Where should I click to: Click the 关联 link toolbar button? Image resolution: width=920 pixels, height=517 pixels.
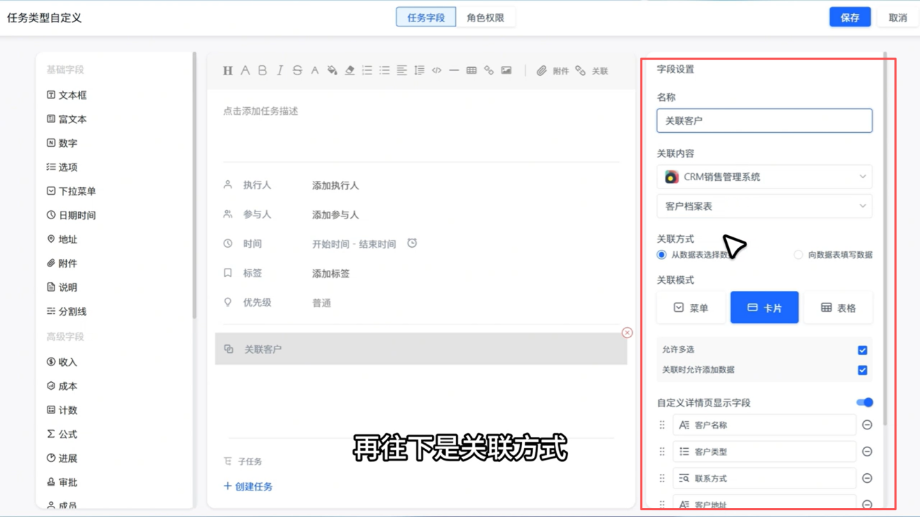point(592,71)
